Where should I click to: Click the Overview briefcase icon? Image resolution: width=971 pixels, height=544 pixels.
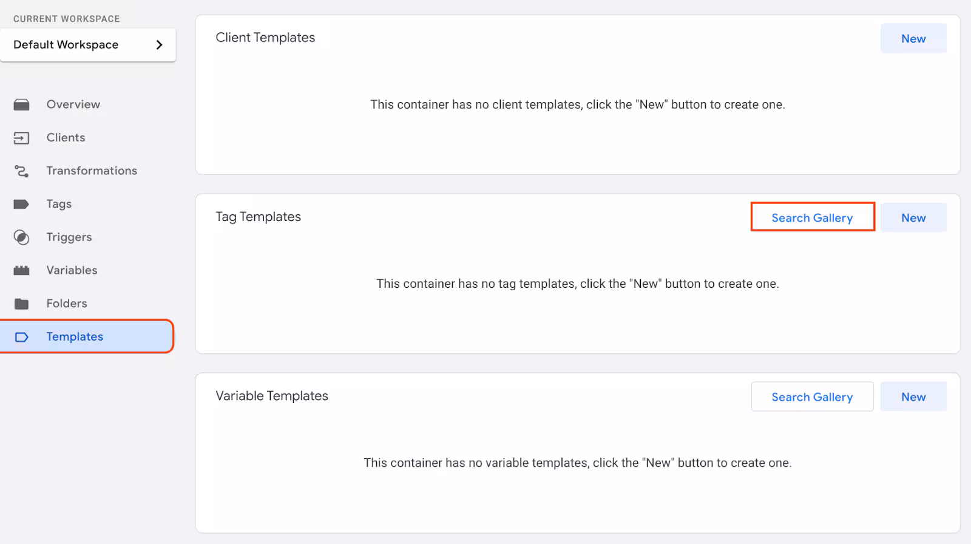pos(21,104)
